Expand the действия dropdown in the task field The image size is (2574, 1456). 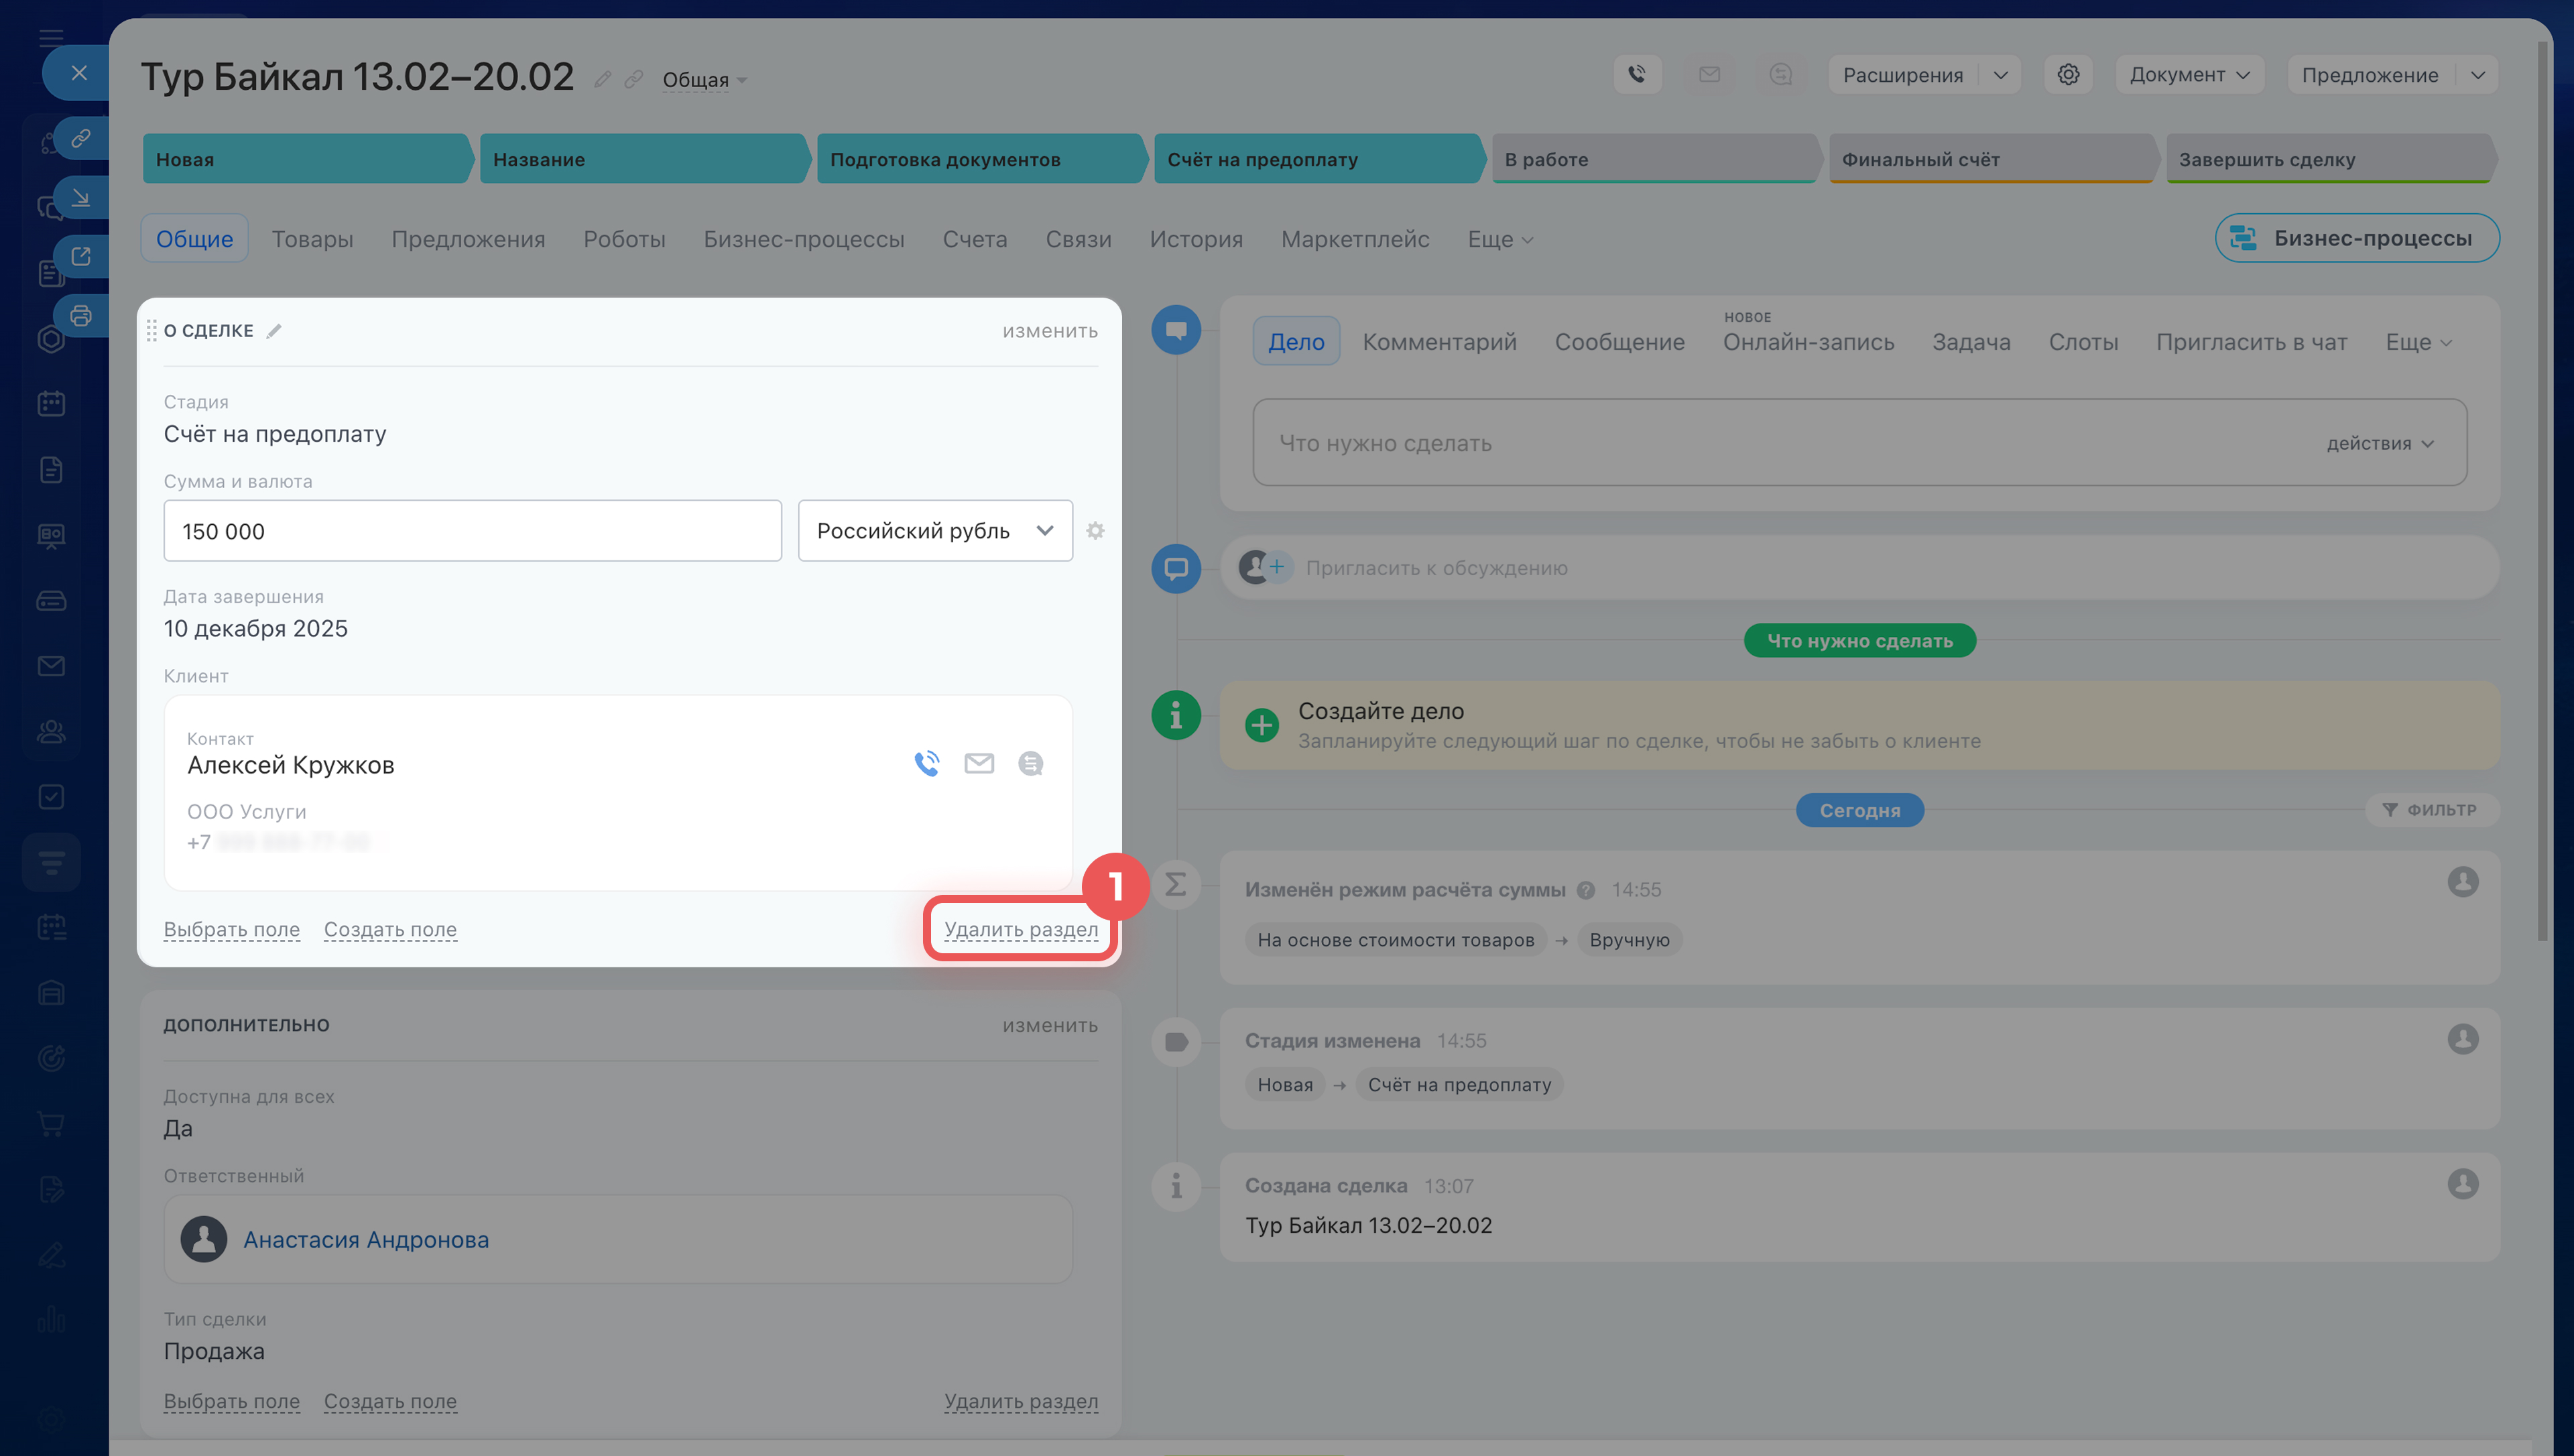coord(2379,444)
